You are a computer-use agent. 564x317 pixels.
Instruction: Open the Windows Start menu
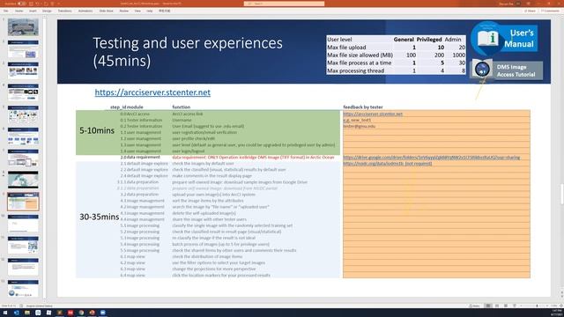[5, 313]
